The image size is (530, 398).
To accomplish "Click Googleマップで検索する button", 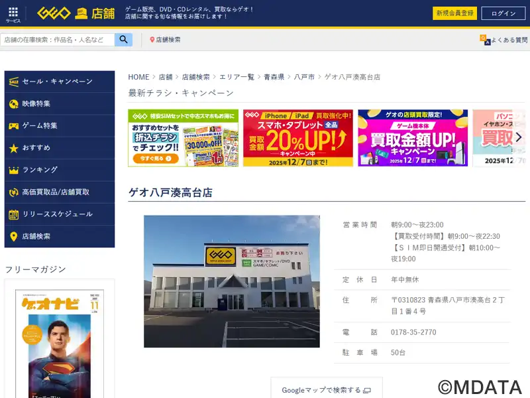I will [326, 390].
